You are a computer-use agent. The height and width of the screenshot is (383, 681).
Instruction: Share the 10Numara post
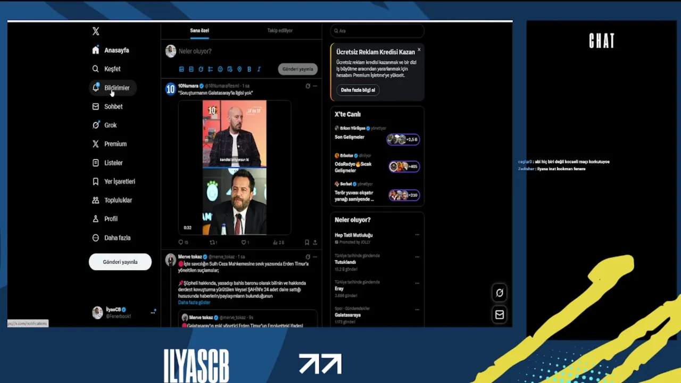click(x=315, y=242)
